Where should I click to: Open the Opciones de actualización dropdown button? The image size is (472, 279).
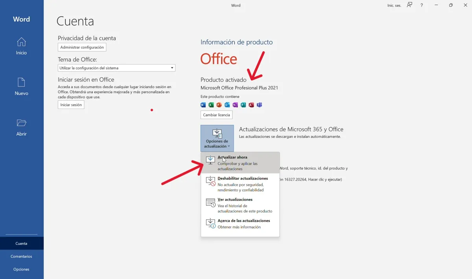[x=217, y=138]
